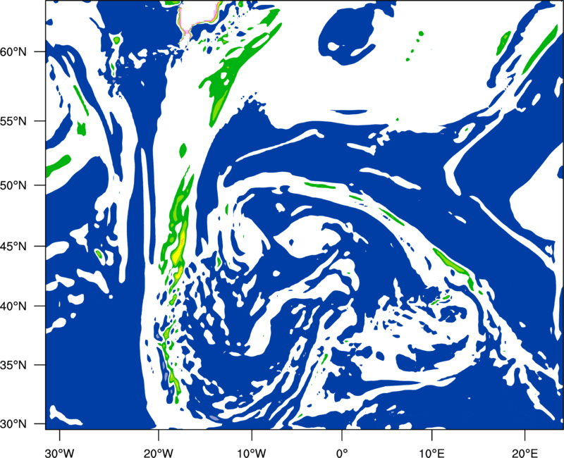The height and width of the screenshot is (458, 564).
Task: Click the 10°E longitude label
Action: pyautogui.click(x=431, y=452)
